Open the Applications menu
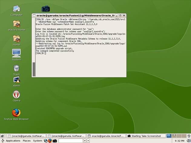Image resolution: width=191 pixels, height=143 pixels. pos(13,141)
